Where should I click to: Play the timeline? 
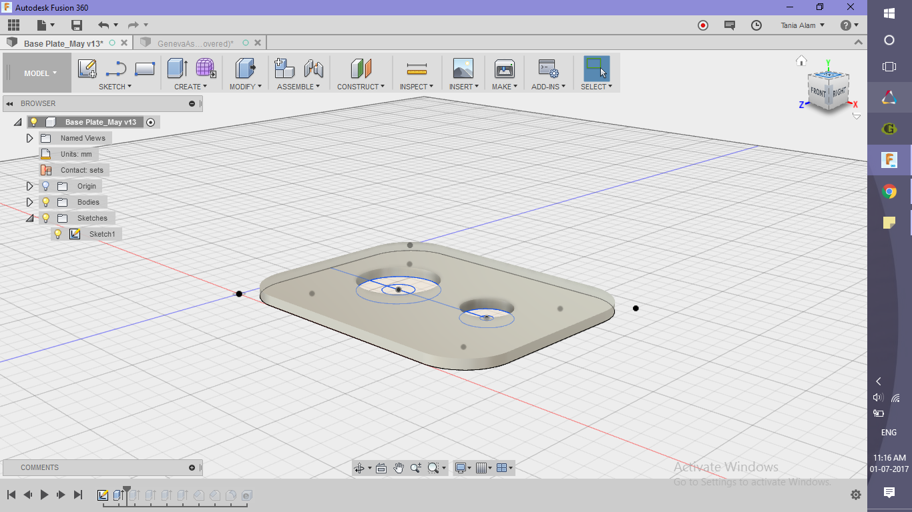pos(45,495)
